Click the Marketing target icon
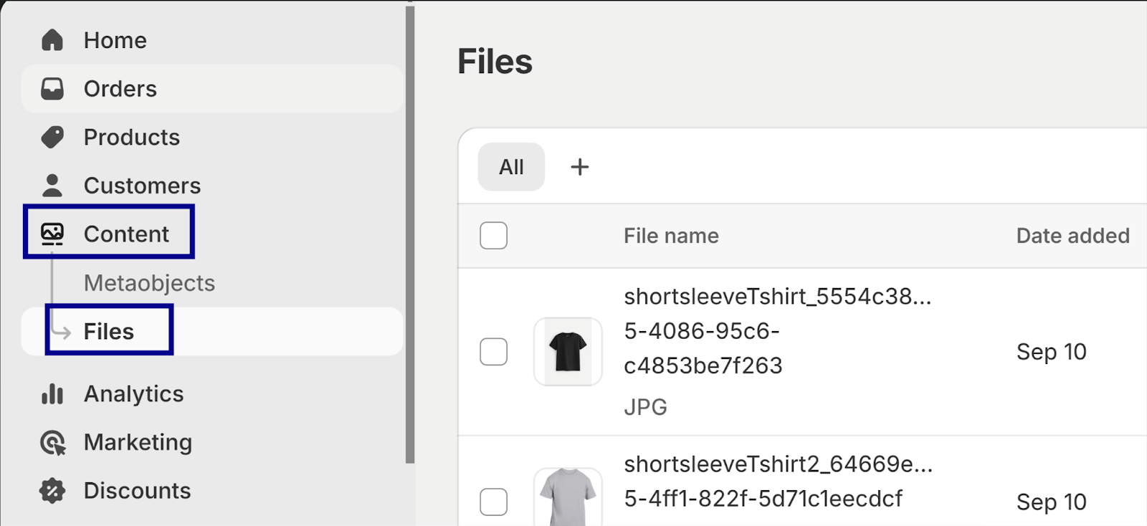Viewport: 1147px width, 526px height. (53, 443)
